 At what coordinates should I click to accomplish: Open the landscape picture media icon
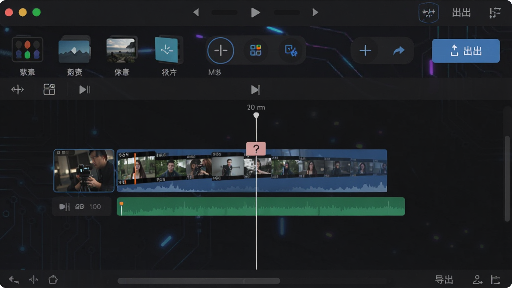click(122, 50)
